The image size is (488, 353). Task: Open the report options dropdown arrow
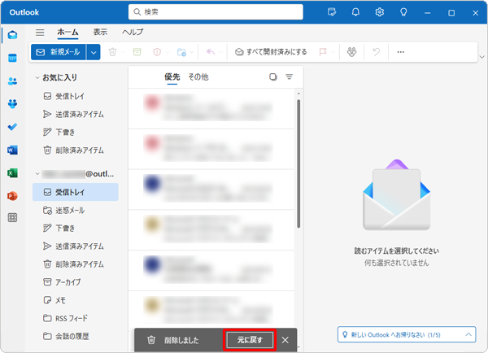[168, 52]
